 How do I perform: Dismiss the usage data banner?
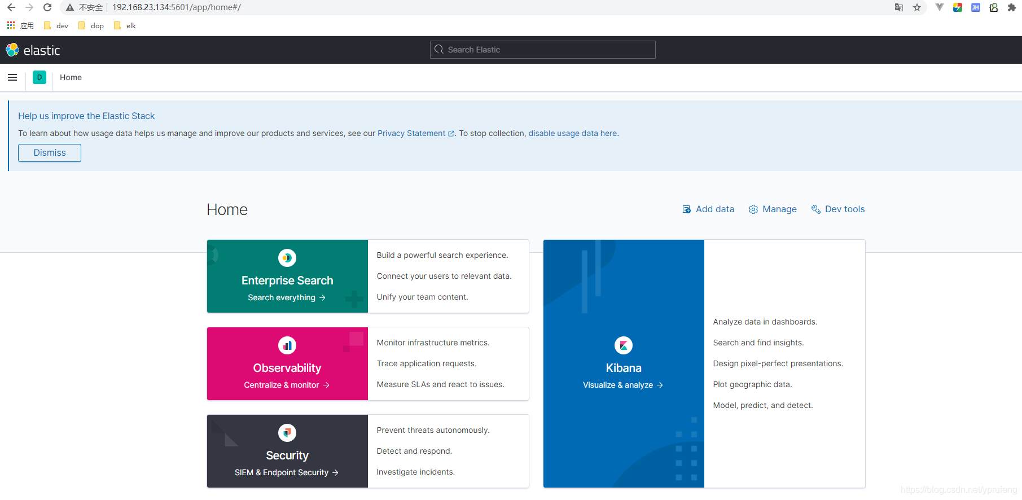[50, 153]
